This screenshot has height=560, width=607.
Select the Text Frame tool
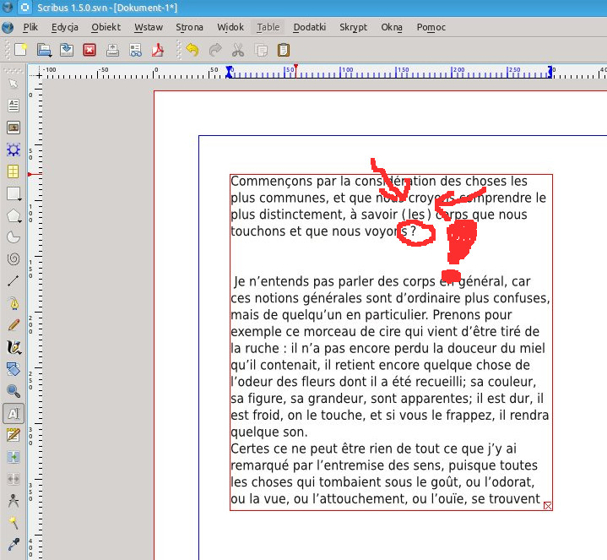(x=13, y=106)
